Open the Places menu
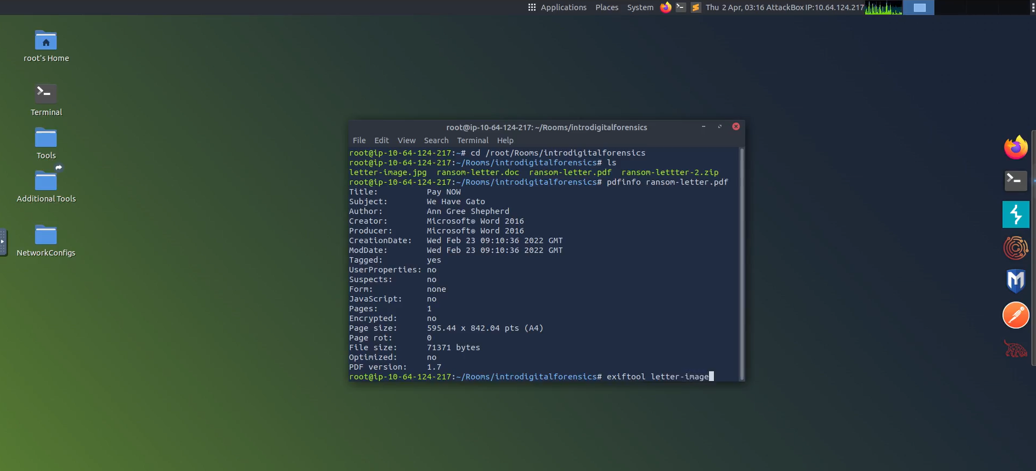Screen dimensions: 1036x471 [x=607, y=7]
